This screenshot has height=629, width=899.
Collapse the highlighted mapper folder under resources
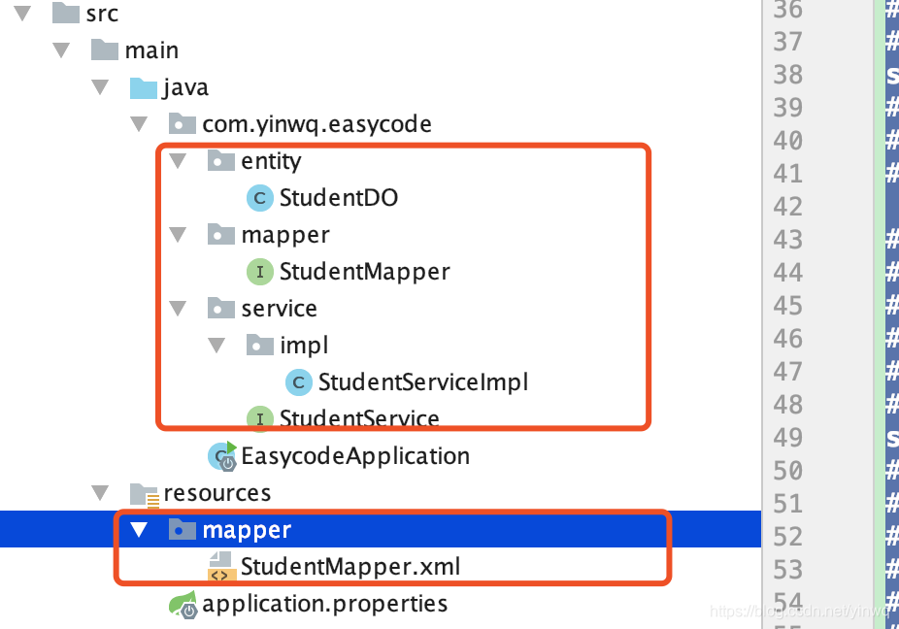click(139, 529)
